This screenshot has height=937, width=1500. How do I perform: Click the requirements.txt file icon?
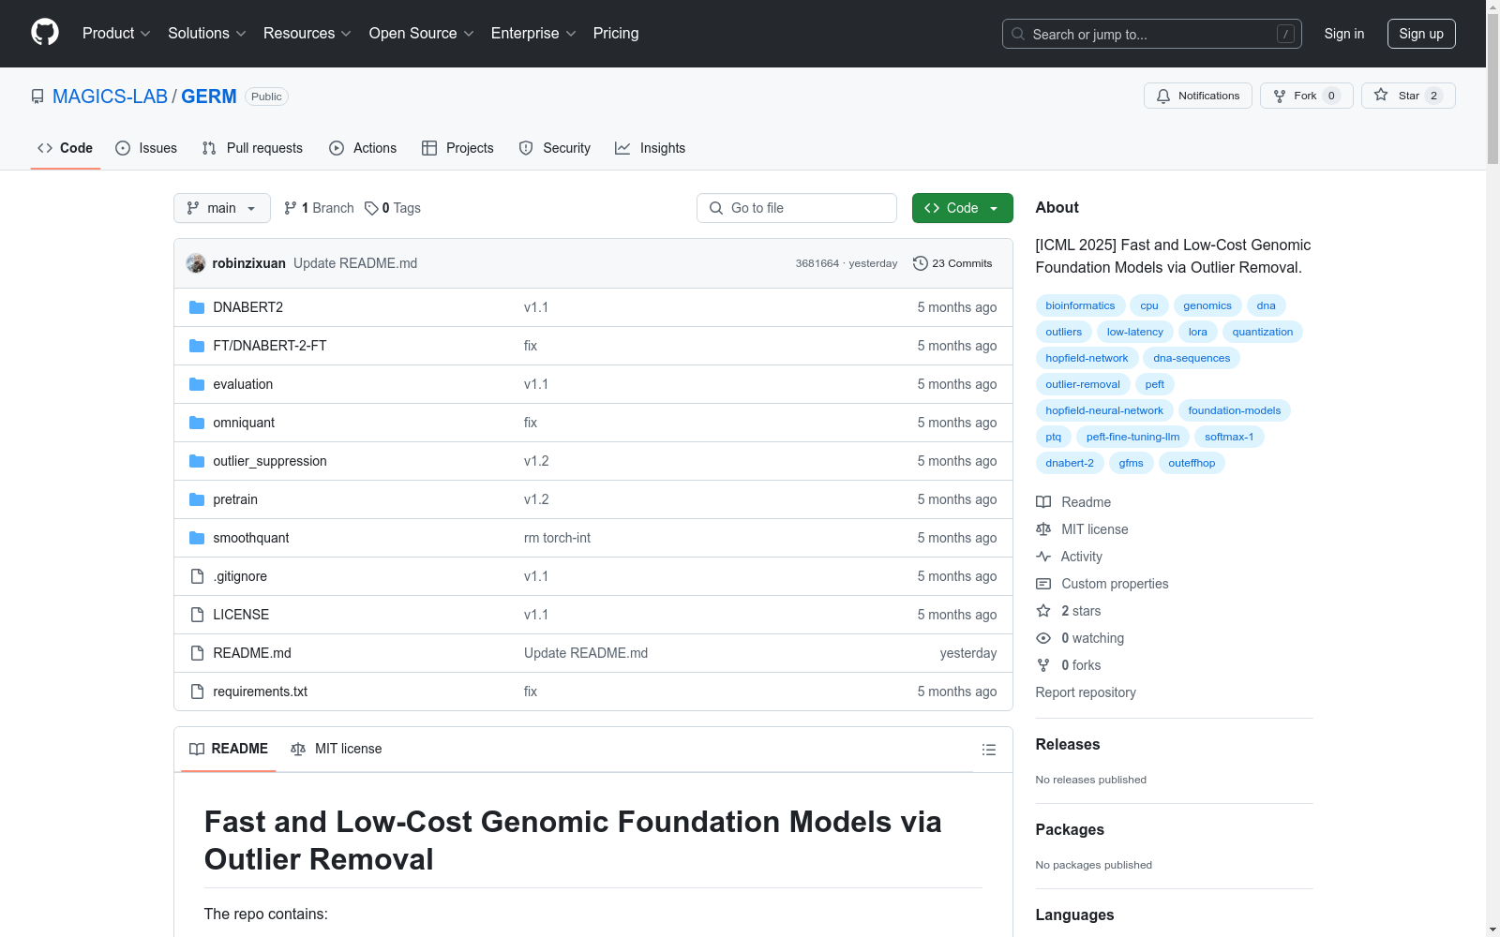tap(197, 692)
